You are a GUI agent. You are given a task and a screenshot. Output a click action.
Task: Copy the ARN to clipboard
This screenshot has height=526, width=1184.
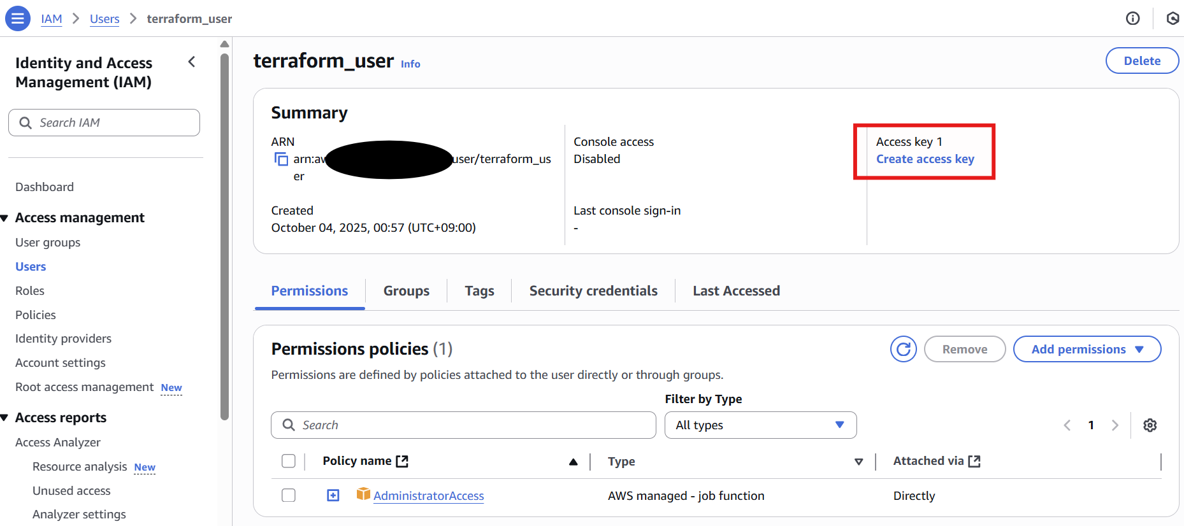pos(281,159)
